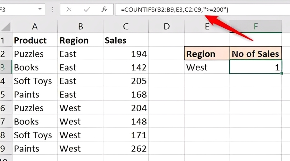290x161 pixels.
Task: Select row 6 header
Action: pyautogui.click(x=3, y=108)
